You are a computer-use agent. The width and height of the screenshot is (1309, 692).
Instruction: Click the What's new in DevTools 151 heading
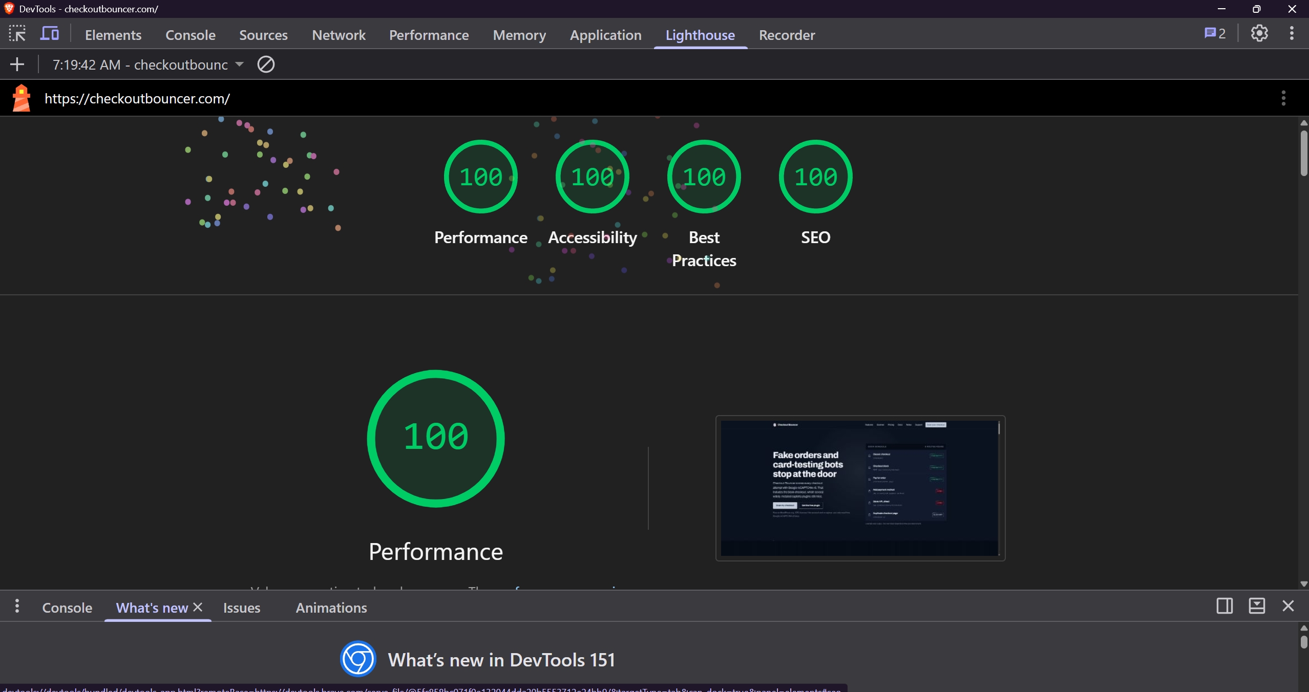tap(501, 660)
